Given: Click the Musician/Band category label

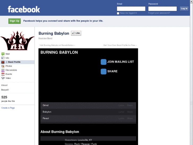Looking at the screenshot, I should coord(45,39).
